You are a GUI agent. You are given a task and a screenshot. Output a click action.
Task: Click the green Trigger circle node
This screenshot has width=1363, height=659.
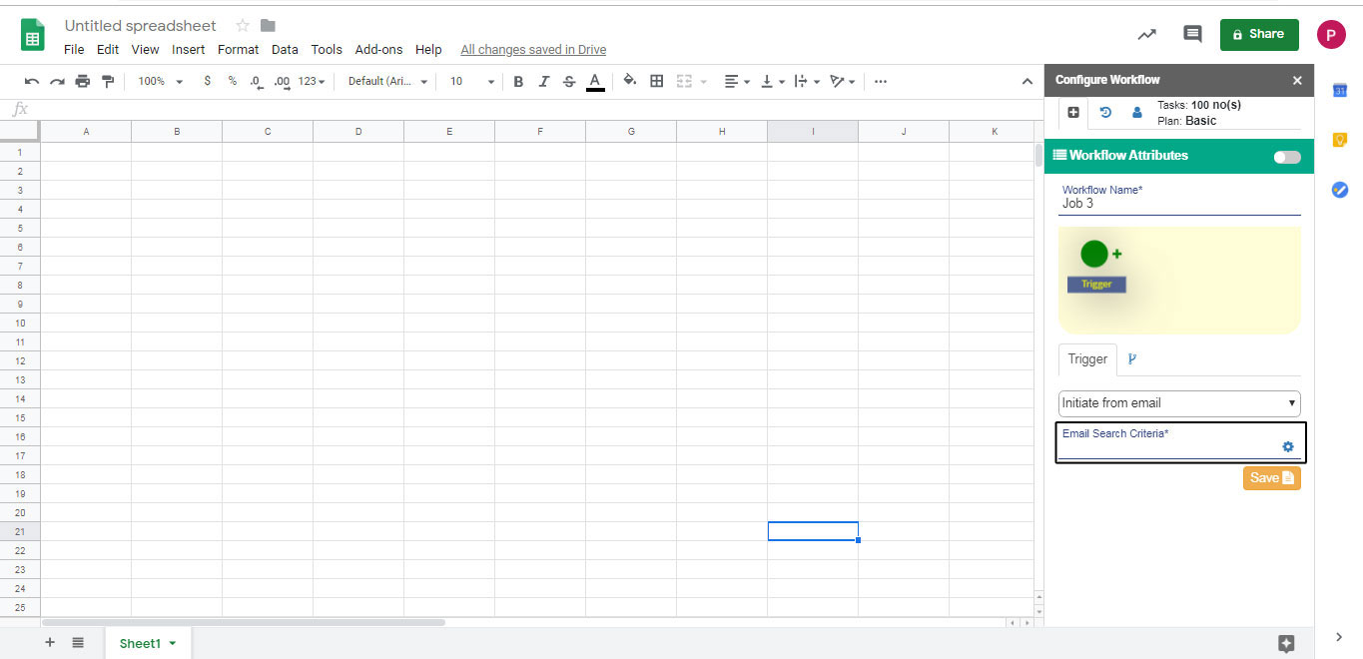[x=1094, y=254]
